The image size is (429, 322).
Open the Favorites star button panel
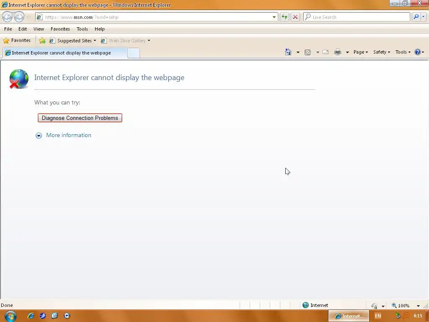17,41
